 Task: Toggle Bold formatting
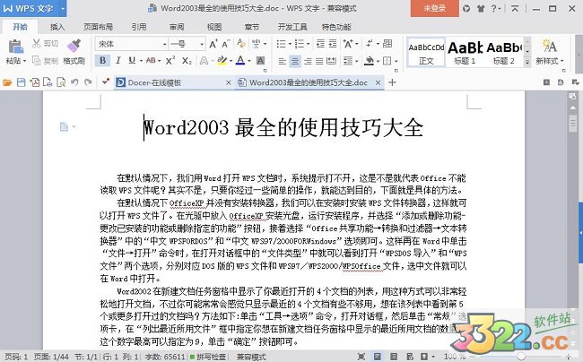(x=102, y=60)
